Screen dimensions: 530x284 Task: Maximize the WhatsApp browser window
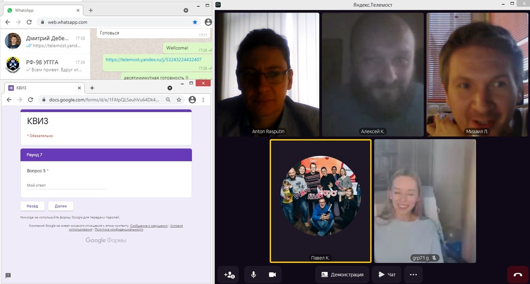[207, 5]
